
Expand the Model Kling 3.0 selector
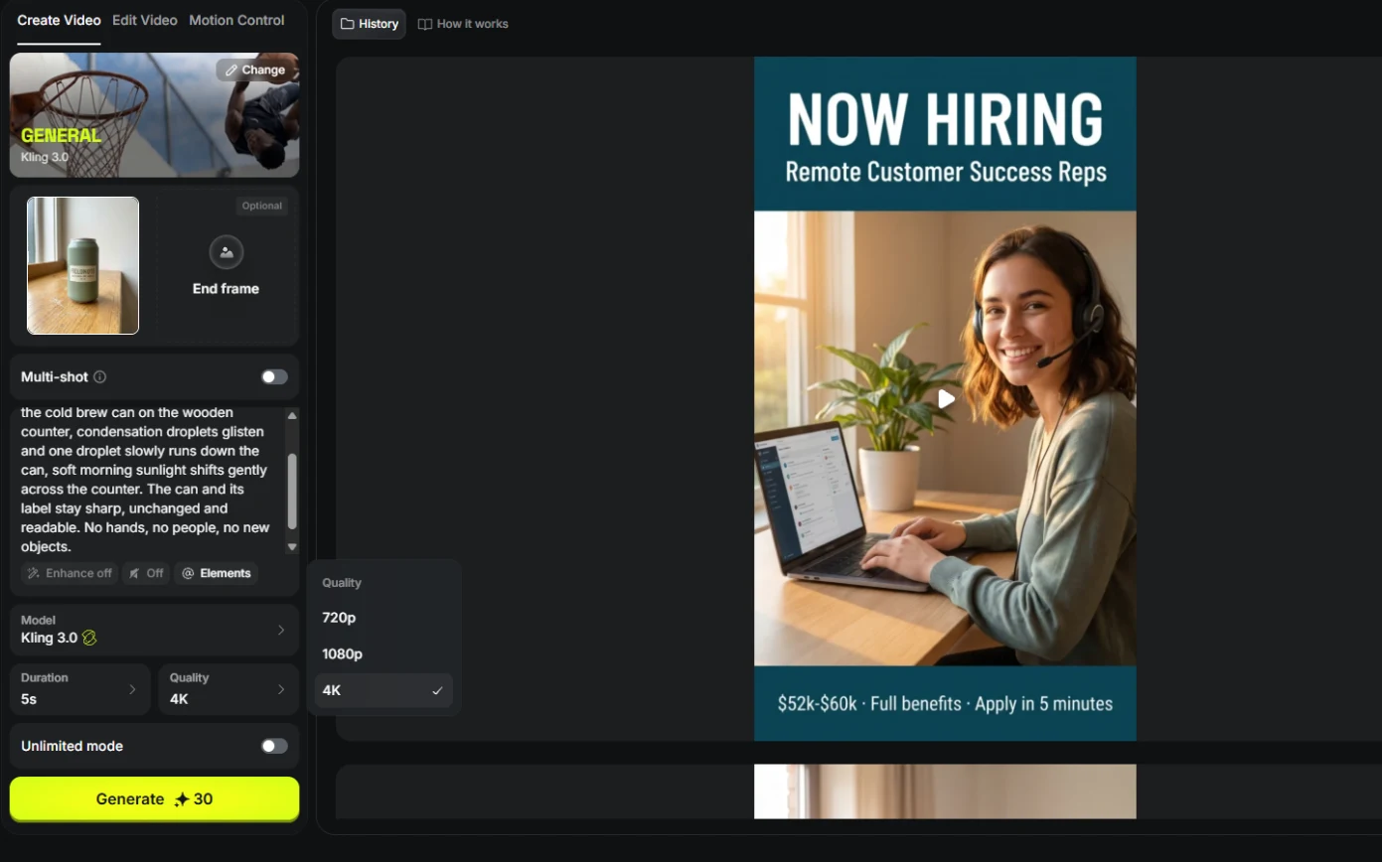click(154, 630)
